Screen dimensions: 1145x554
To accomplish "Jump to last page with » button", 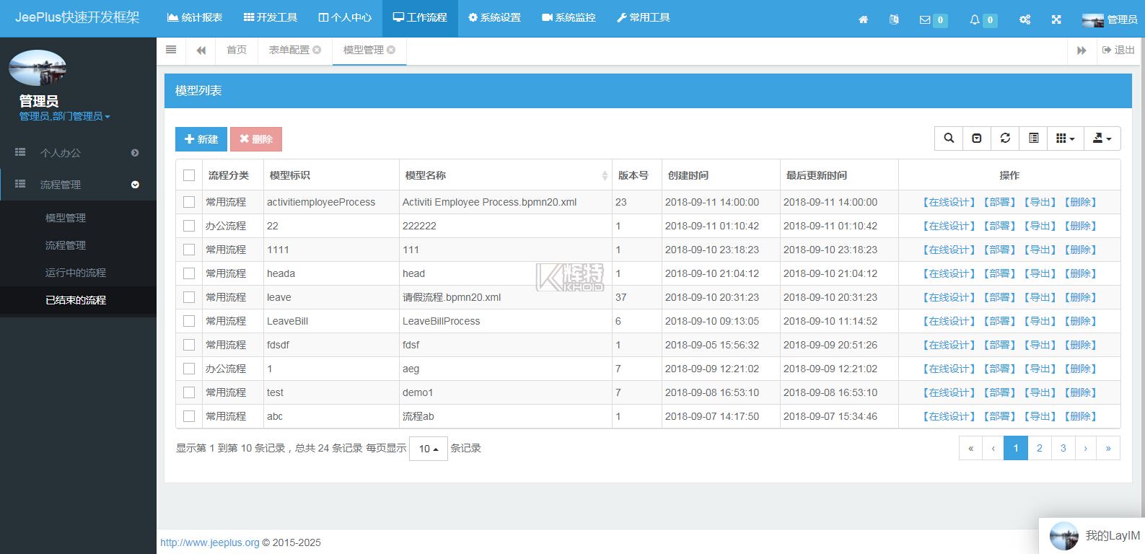I will 1108,448.
